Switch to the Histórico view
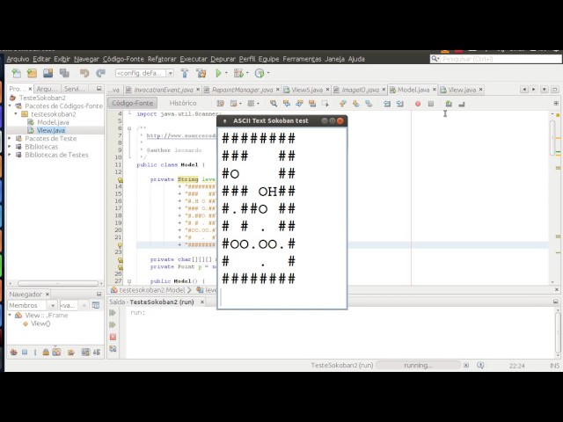Image resolution: width=563 pixels, height=422 pixels. [x=183, y=103]
